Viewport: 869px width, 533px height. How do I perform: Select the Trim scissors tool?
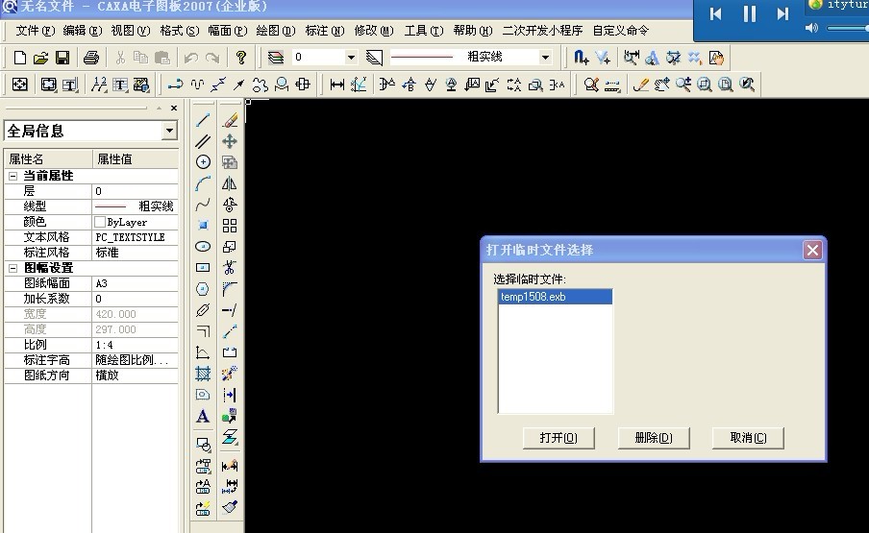[x=230, y=267]
